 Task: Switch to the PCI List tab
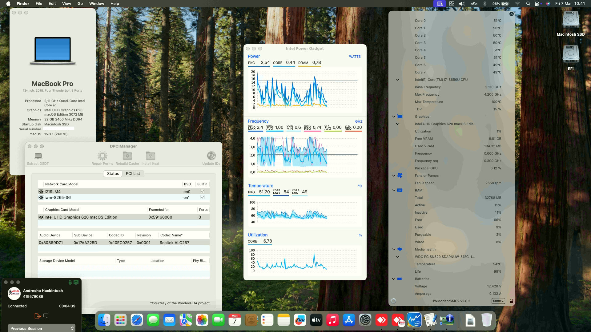tap(133, 174)
